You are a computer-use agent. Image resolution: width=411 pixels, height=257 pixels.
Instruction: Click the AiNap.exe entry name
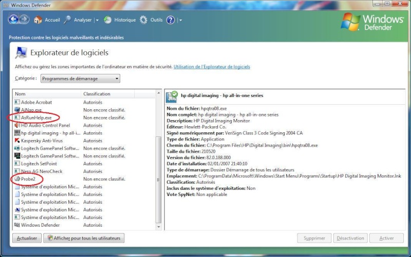coord(31,110)
